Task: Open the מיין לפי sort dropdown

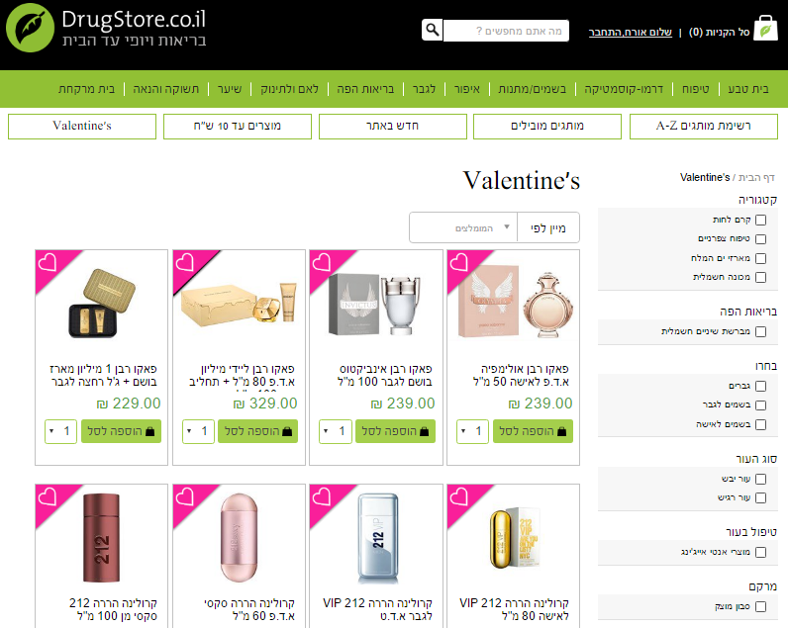Action: tap(494, 227)
